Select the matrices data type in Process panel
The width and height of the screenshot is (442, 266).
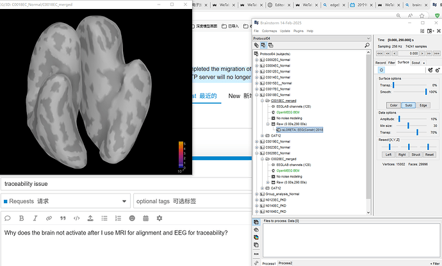point(256,245)
